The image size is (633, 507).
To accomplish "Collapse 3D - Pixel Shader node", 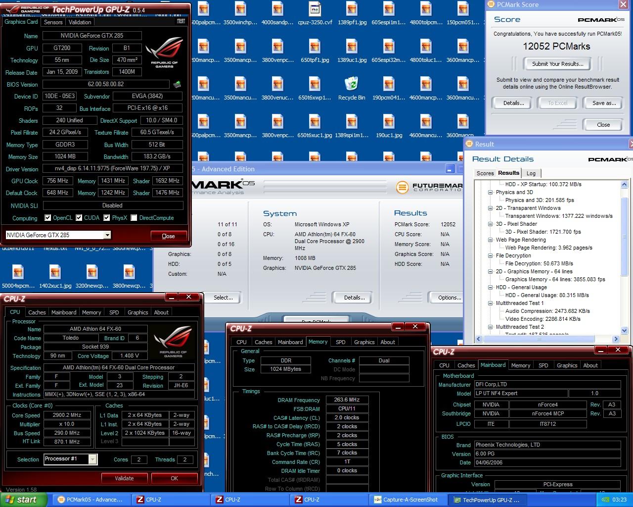I will (x=491, y=224).
